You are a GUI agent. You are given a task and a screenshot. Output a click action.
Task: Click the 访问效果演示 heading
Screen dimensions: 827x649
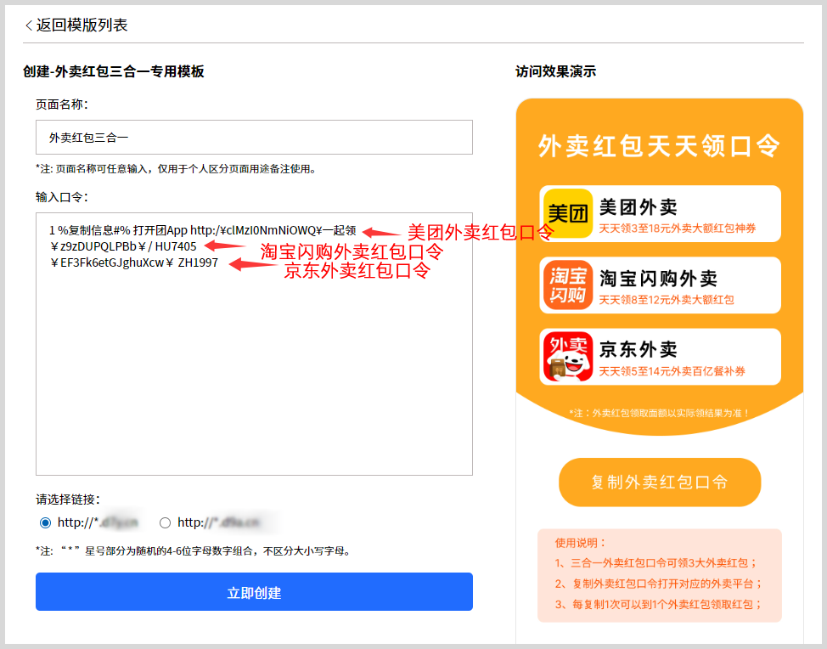(x=556, y=71)
